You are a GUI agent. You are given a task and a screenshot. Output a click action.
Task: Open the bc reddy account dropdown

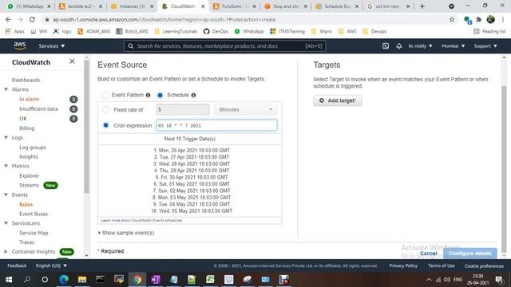tap(421, 46)
